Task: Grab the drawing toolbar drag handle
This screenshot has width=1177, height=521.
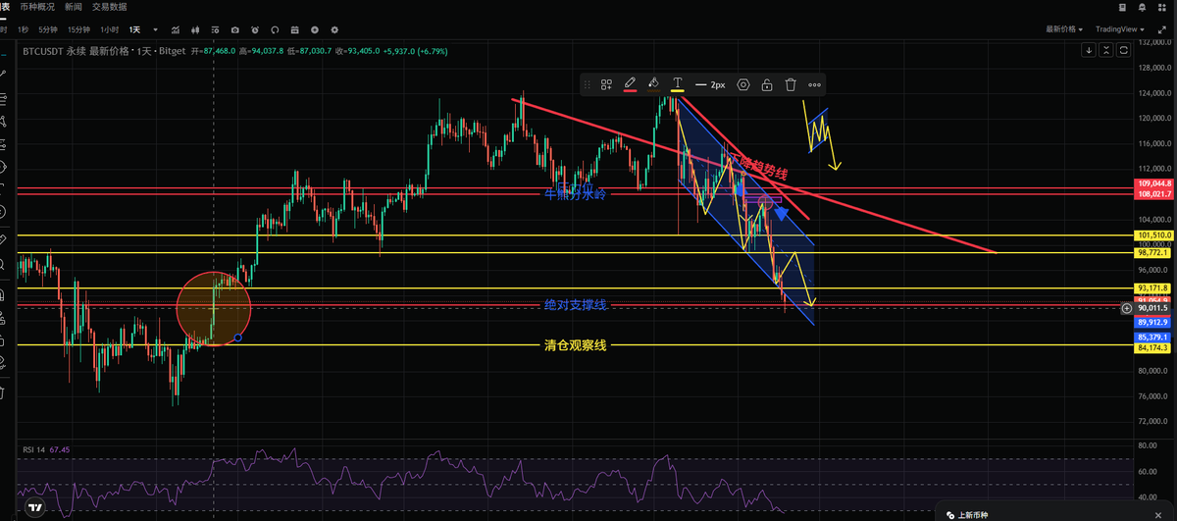Action: pyautogui.click(x=588, y=85)
